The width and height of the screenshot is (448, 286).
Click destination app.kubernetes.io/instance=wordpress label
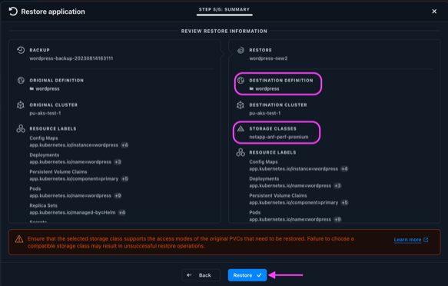click(x=294, y=169)
